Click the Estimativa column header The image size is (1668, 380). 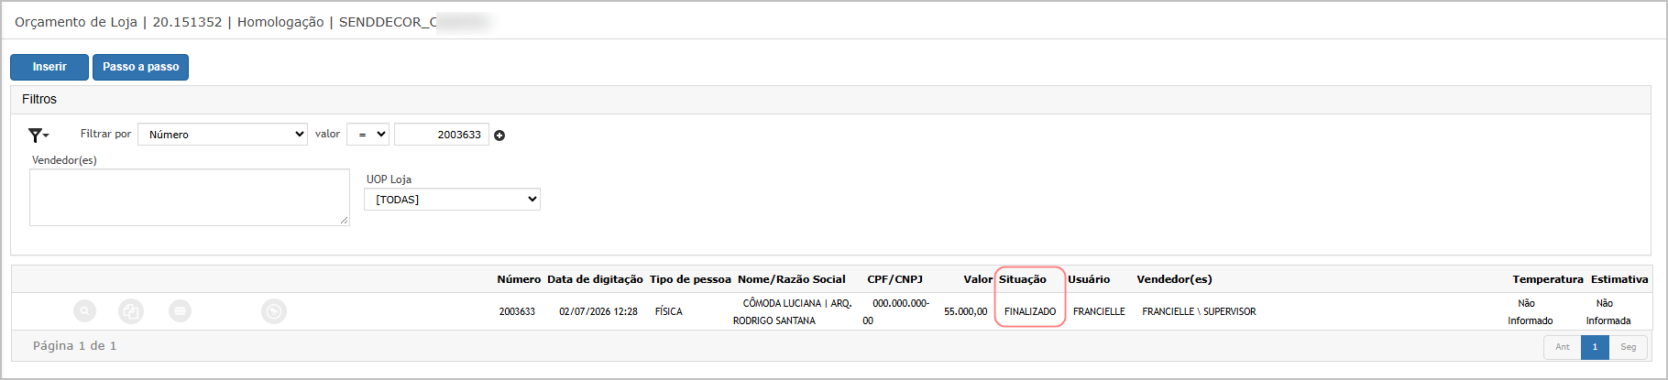click(x=1619, y=279)
